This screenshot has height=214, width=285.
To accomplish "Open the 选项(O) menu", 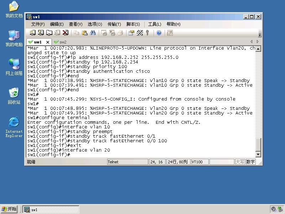I will point(95,24).
